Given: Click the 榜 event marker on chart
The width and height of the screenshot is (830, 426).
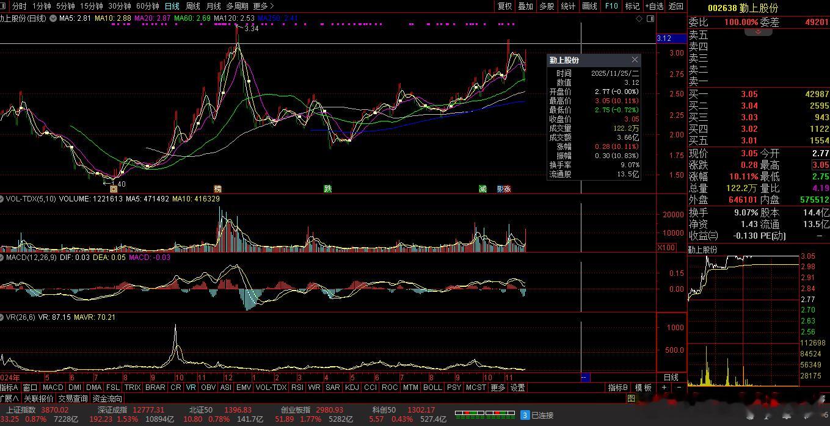Looking at the screenshot, I should point(217,189).
